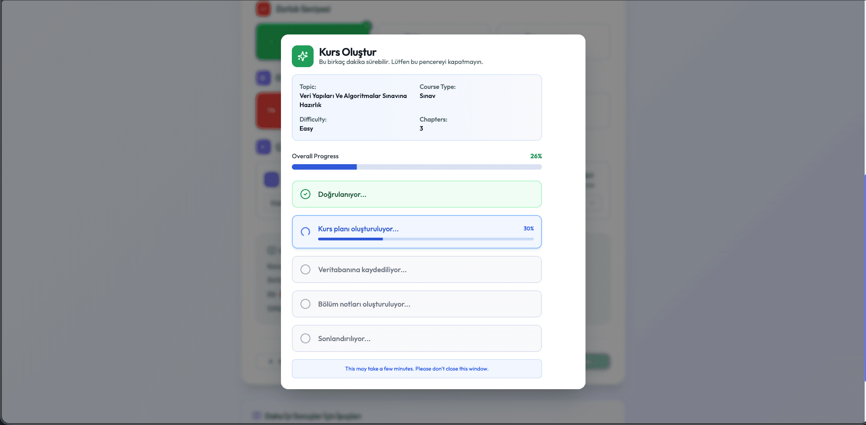Image resolution: width=866 pixels, height=425 pixels.
Task: Click the Veritabanına kaydediliyor step label text
Action: pyautogui.click(x=362, y=270)
